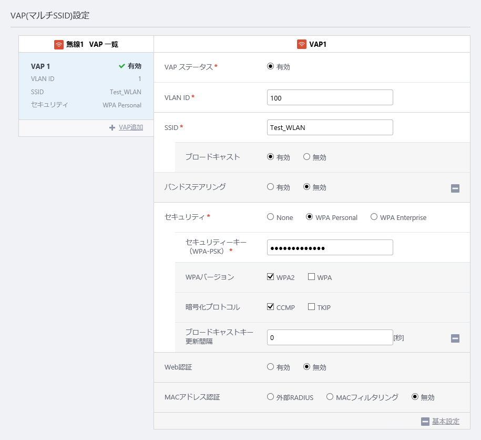Uncheck the WPA2 checkbox
The height and width of the screenshot is (440, 481).
click(270, 277)
